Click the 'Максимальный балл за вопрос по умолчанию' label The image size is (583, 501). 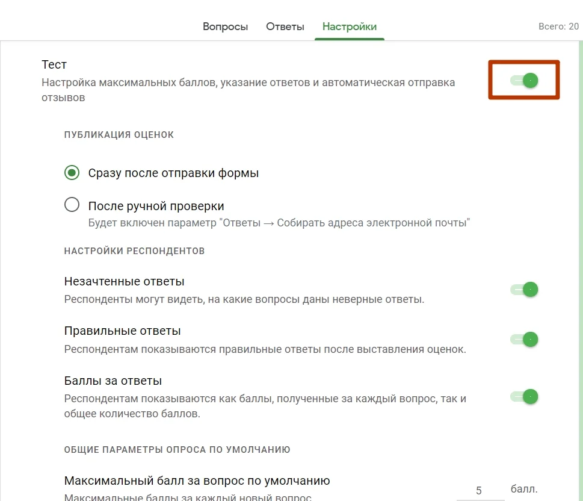[x=197, y=481]
